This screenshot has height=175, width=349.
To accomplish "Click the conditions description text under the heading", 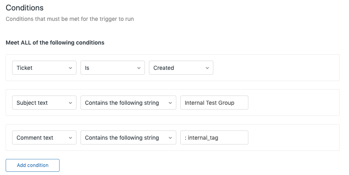I will point(70,19).
